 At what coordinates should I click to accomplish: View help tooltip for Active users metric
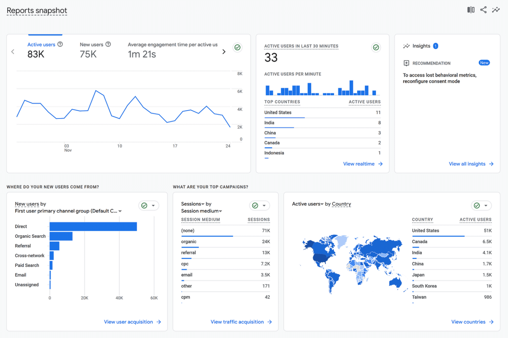point(60,44)
